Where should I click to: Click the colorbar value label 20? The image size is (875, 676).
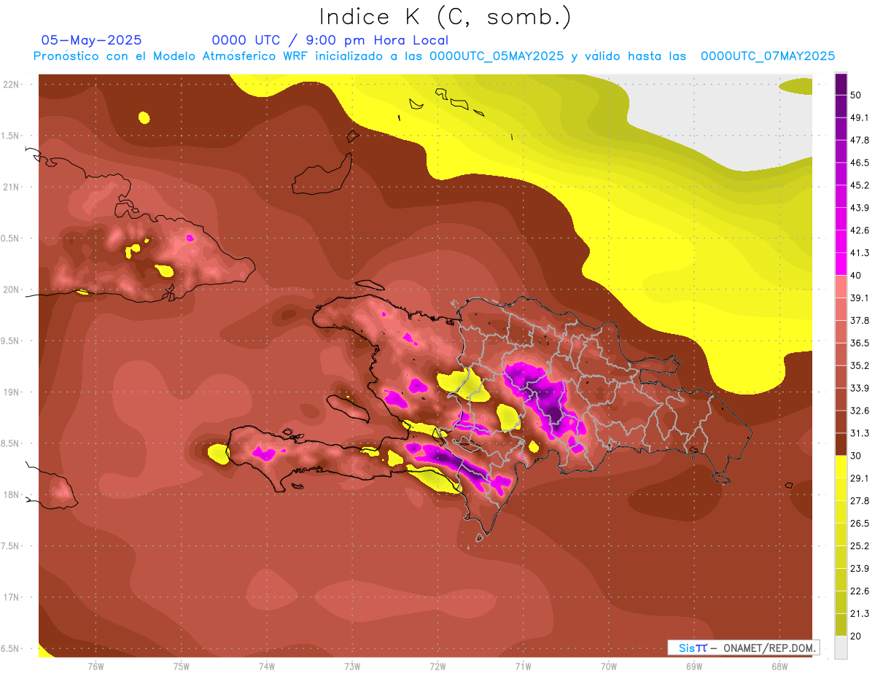[x=856, y=637]
